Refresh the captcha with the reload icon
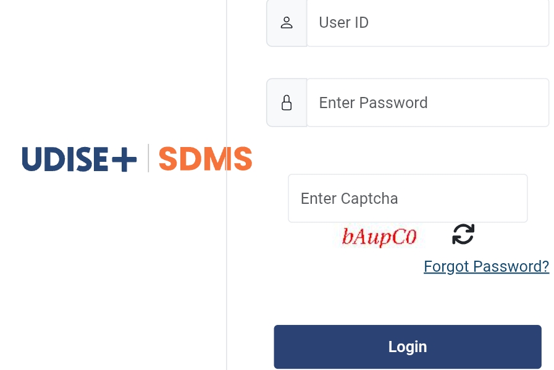 pos(463,234)
